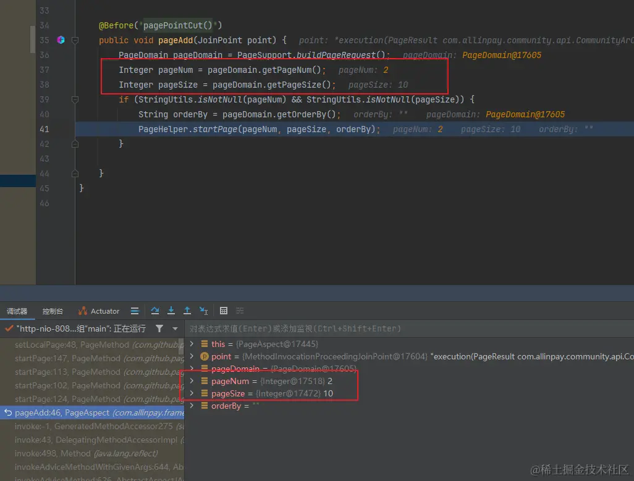
Task: Click the @Before annotation on line 34
Action: 116,25
